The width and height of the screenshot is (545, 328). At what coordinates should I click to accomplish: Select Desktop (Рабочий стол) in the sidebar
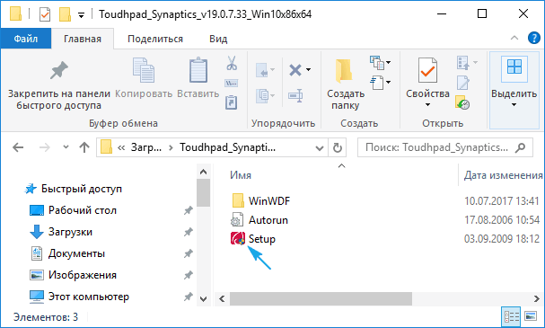[83, 210]
